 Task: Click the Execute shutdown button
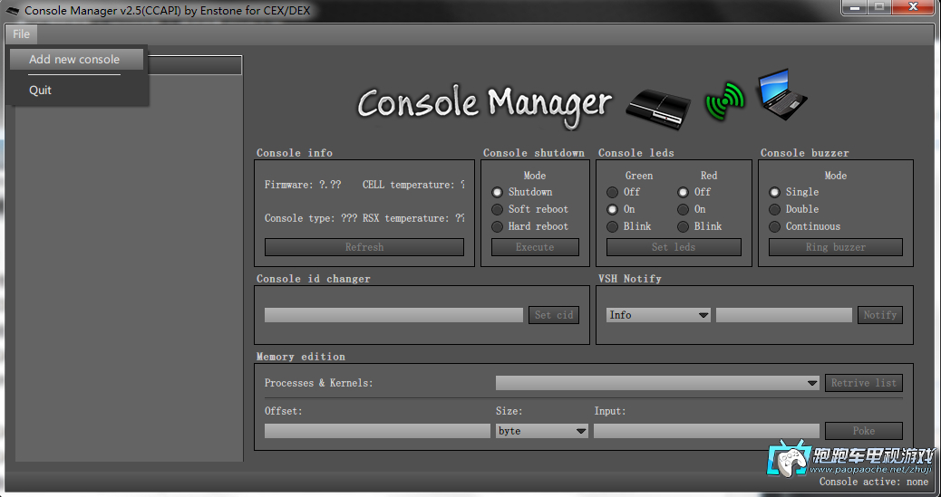click(x=535, y=247)
